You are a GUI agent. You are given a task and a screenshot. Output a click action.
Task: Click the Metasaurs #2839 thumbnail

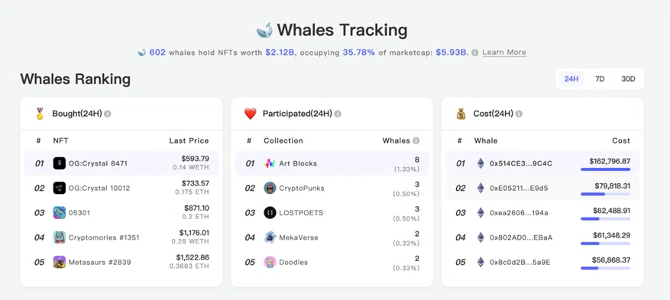point(60,262)
